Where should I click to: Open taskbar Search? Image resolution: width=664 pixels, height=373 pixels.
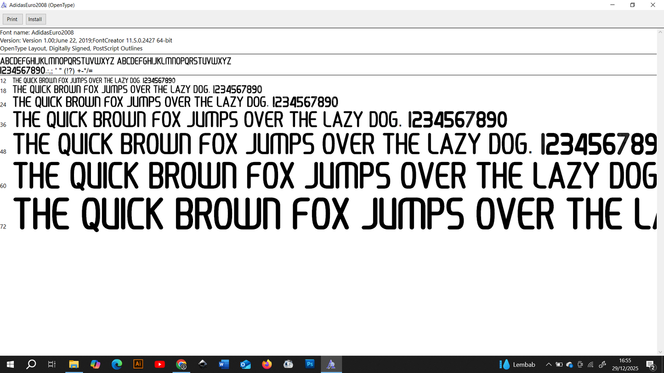coord(31,365)
